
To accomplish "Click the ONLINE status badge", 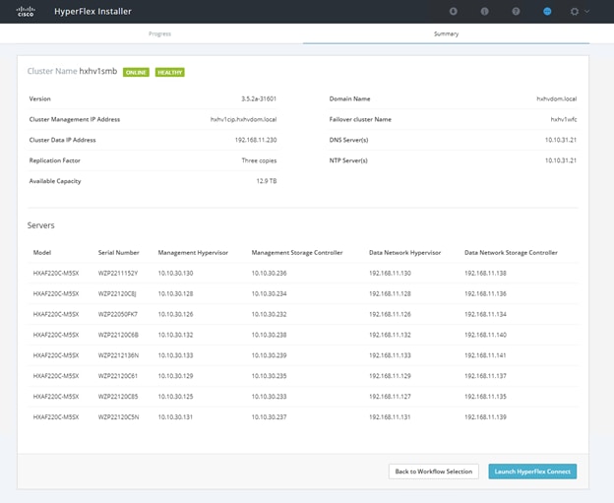I will (x=136, y=73).
